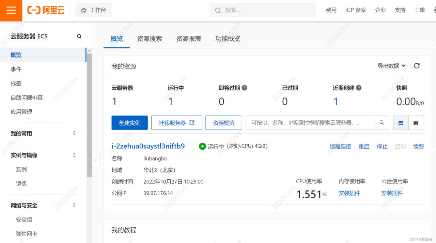Collapse the left sidebar panel
Viewport: 436px width, 243px height.
coord(96,160)
